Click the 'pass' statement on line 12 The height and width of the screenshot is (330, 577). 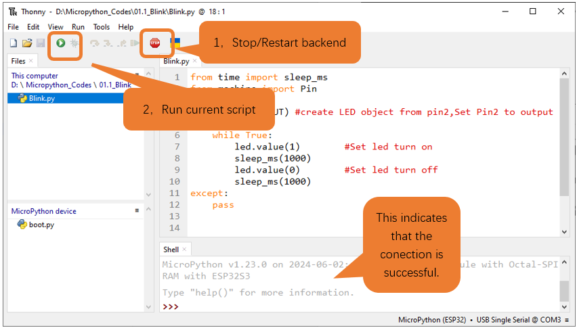coord(223,205)
